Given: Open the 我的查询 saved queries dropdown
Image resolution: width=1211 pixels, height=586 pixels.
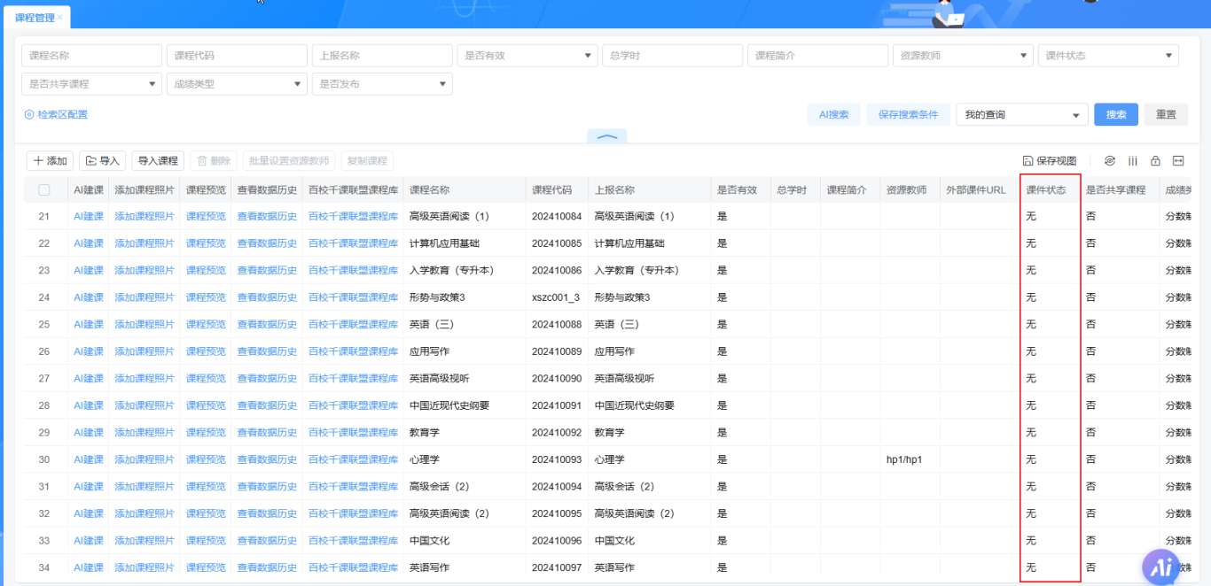Looking at the screenshot, I should (x=1021, y=115).
